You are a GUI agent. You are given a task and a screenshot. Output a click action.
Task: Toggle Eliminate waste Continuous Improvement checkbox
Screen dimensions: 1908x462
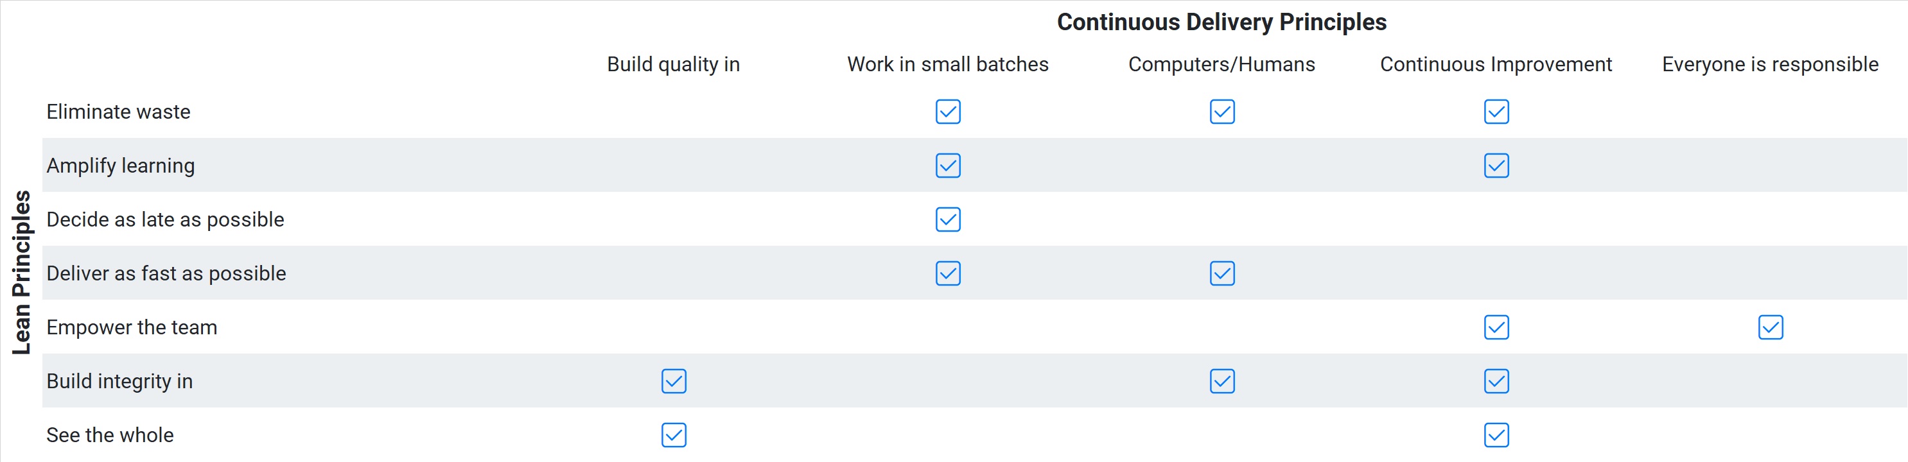(x=1496, y=112)
